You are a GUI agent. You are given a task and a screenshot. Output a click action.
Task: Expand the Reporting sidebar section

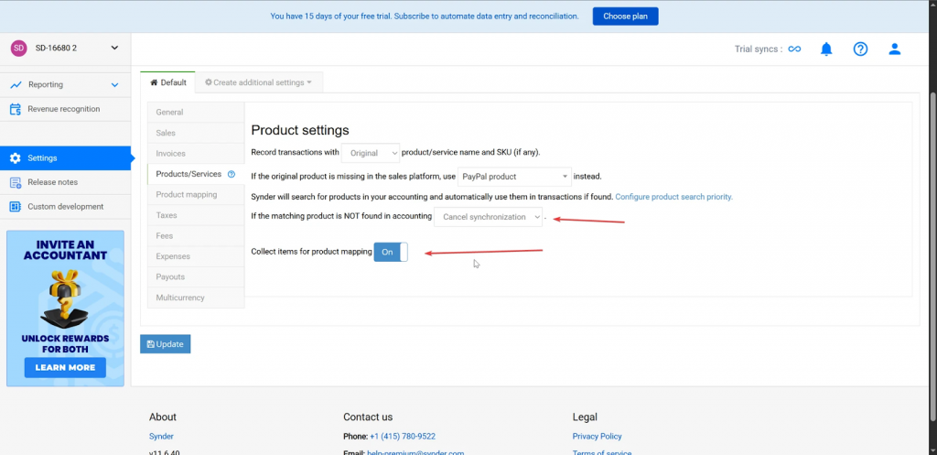pos(114,85)
